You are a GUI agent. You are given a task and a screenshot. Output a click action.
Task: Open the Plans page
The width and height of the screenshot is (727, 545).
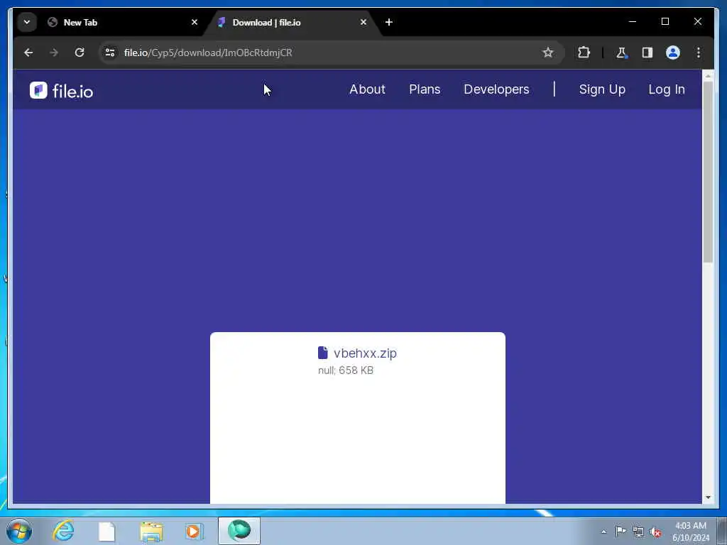pos(425,89)
